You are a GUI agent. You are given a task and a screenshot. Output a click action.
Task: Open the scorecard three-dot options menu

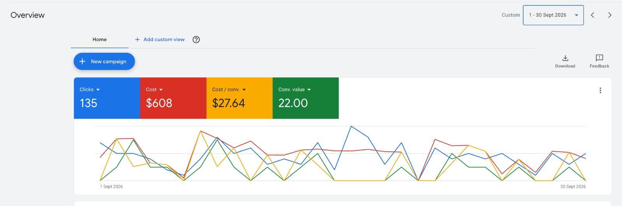point(600,90)
